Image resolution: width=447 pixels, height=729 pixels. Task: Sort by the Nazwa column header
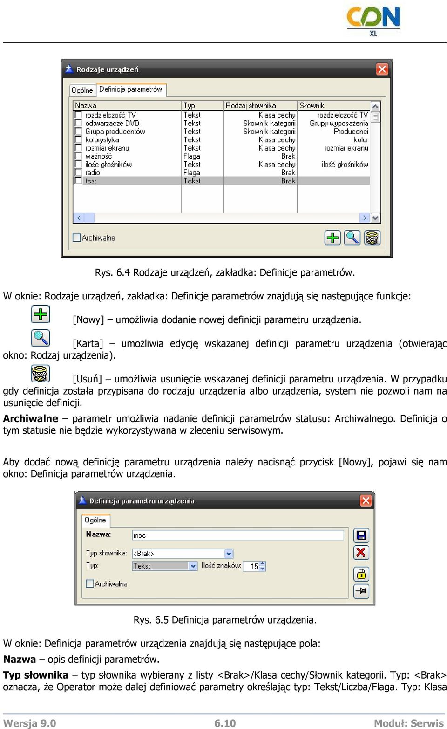[127, 105]
